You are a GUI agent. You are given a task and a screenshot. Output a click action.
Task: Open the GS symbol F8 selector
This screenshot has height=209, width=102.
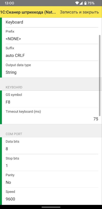coord(52,99)
